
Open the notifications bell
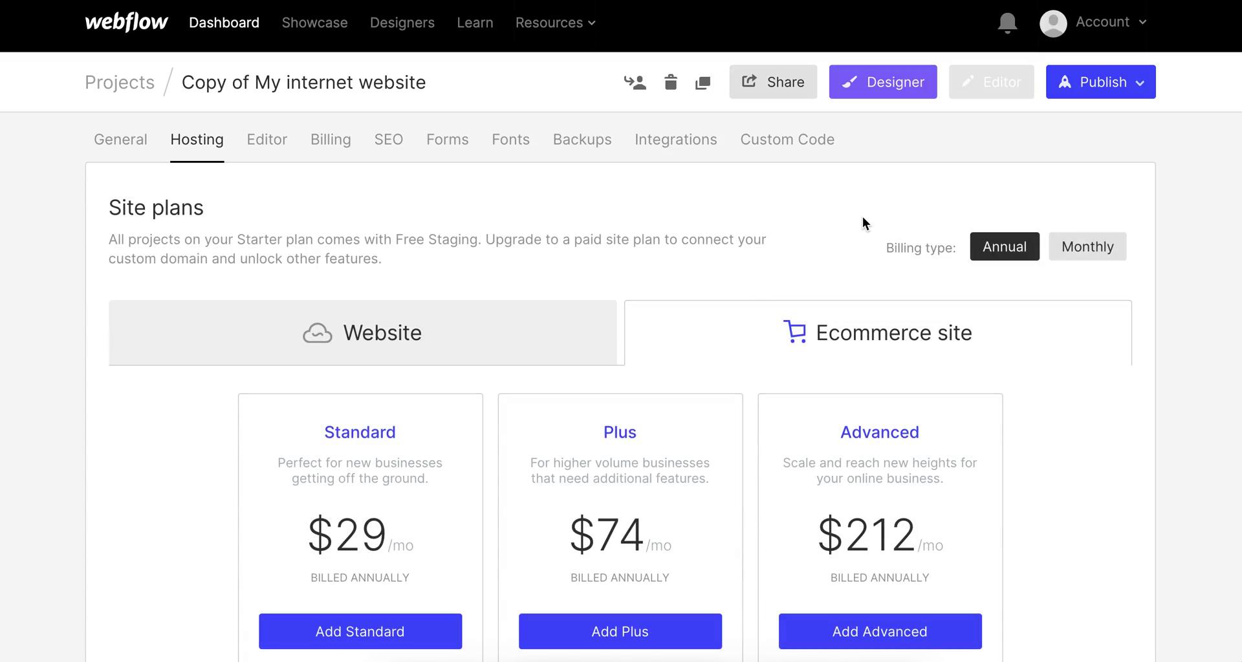click(x=1007, y=23)
